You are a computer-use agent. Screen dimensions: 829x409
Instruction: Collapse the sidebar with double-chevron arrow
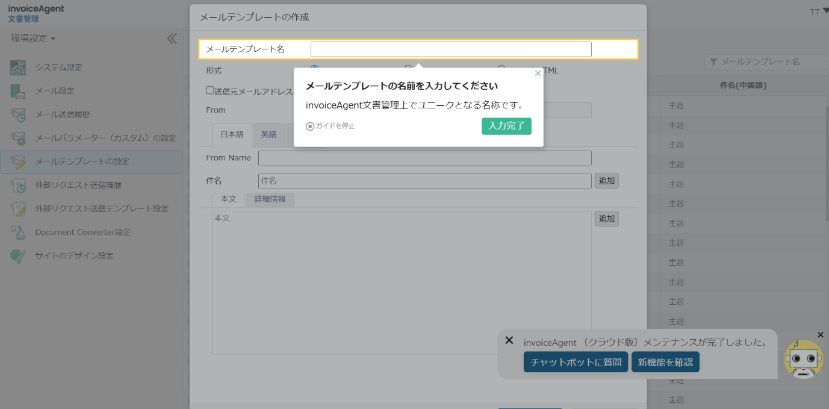click(x=172, y=39)
